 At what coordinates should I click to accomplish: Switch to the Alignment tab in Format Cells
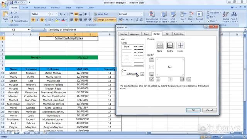pos(135,34)
